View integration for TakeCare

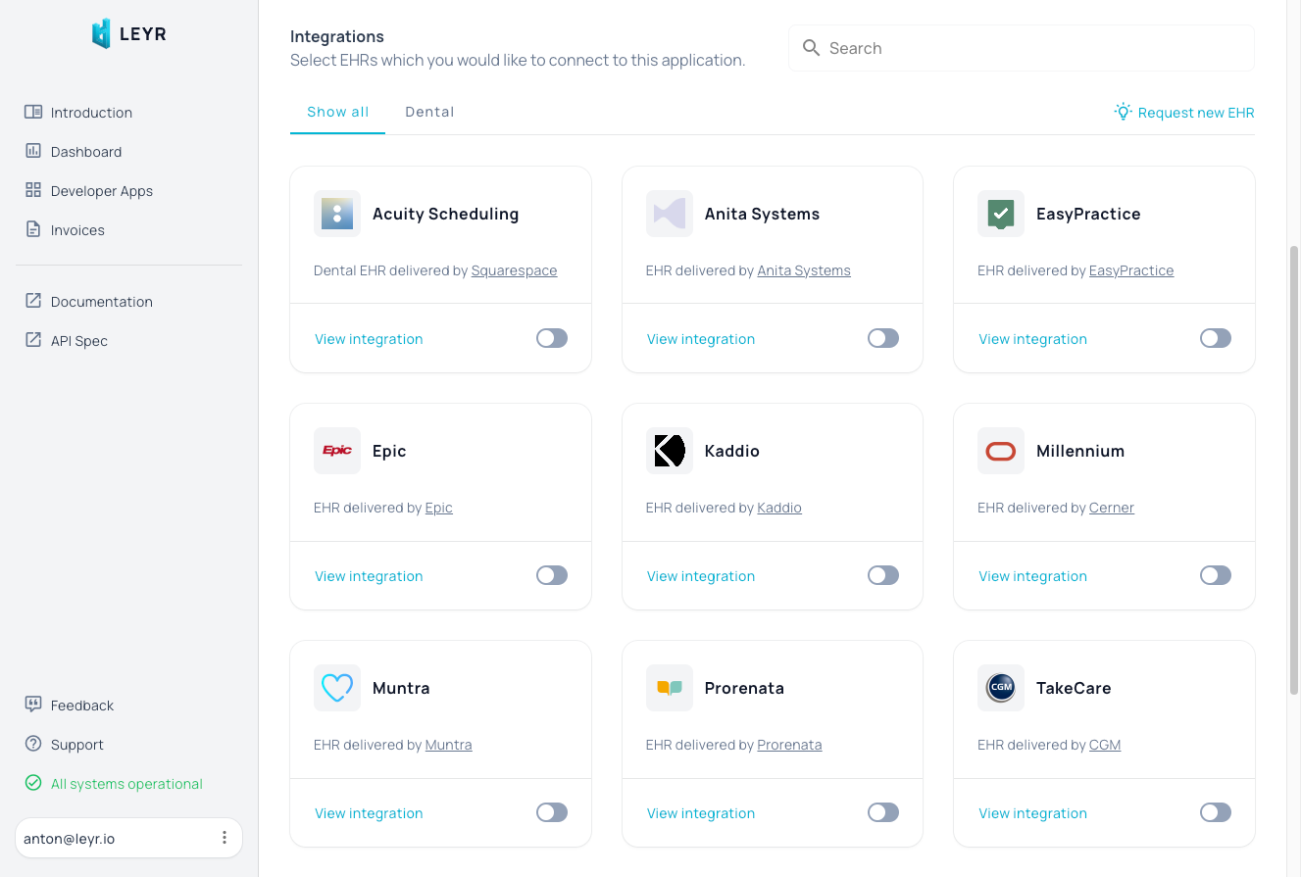tap(1032, 813)
